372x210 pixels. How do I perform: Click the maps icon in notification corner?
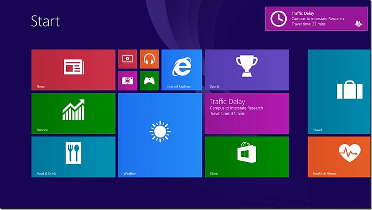pyautogui.click(x=358, y=24)
